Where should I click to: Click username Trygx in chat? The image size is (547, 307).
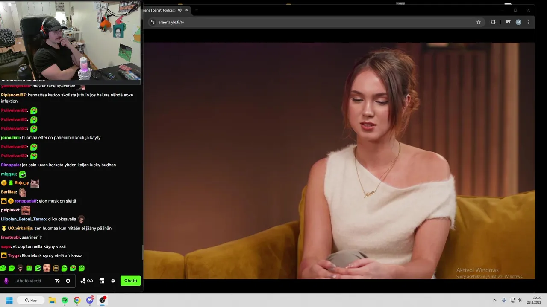click(x=14, y=255)
